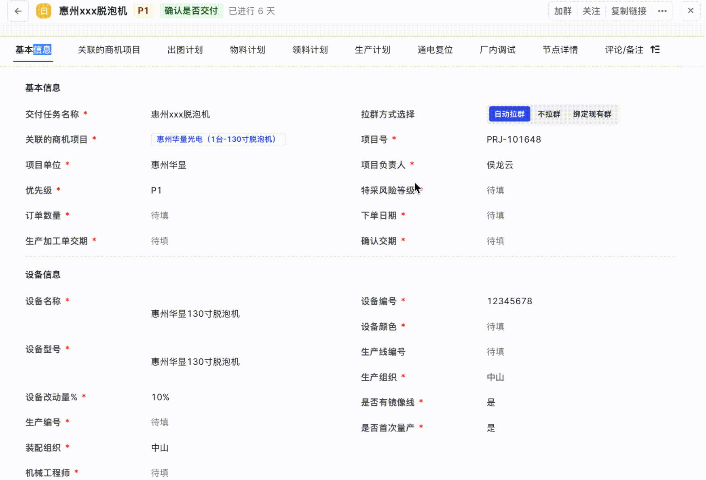Open linked project 惠州华量光电 tag

(218, 139)
